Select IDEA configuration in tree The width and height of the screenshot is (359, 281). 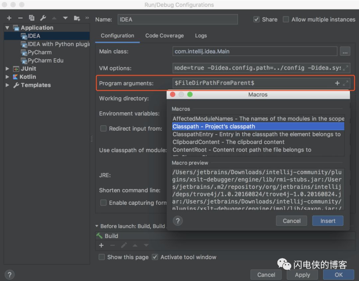pyautogui.click(x=47, y=36)
